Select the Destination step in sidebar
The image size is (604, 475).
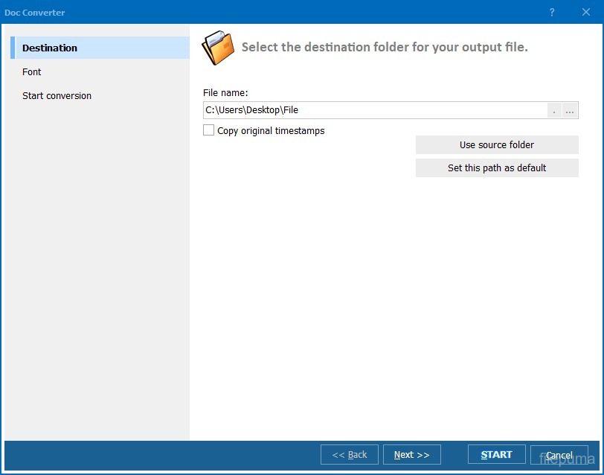click(50, 48)
